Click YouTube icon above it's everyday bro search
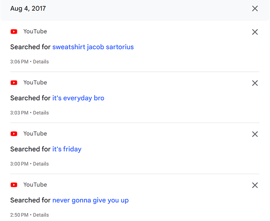This screenshot has height=221, width=270. (14, 83)
